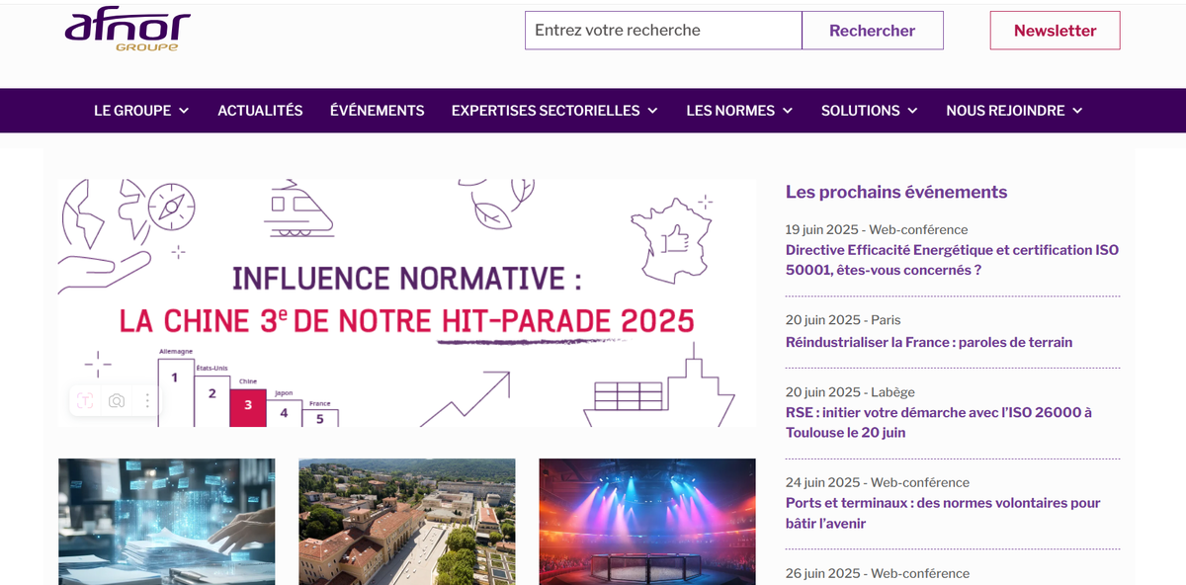This screenshot has height=585, width=1186.
Task: Expand Expertises Sectorielles dropdown arrow
Action: pyautogui.click(x=652, y=111)
